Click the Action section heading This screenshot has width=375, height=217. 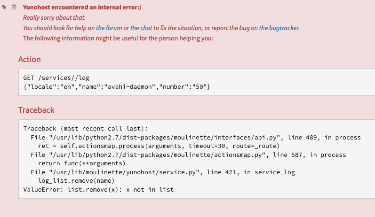(29, 59)
